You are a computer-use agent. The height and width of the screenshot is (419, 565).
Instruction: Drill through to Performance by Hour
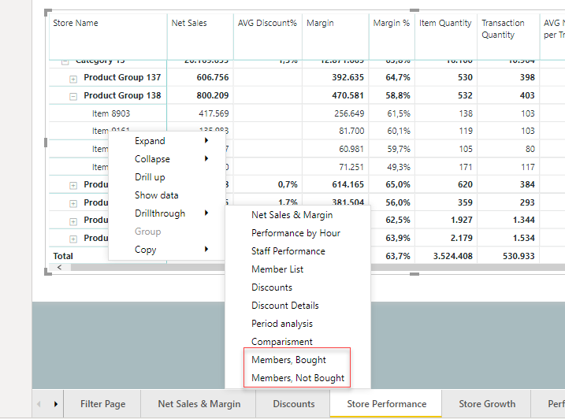pyautogui.click(x=296, y=233)
